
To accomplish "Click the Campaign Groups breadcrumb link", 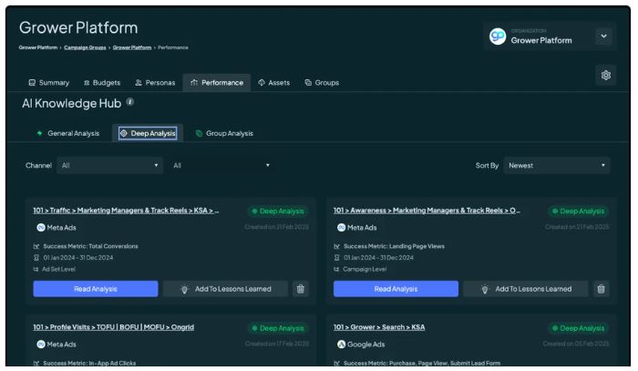I will 85,47.
